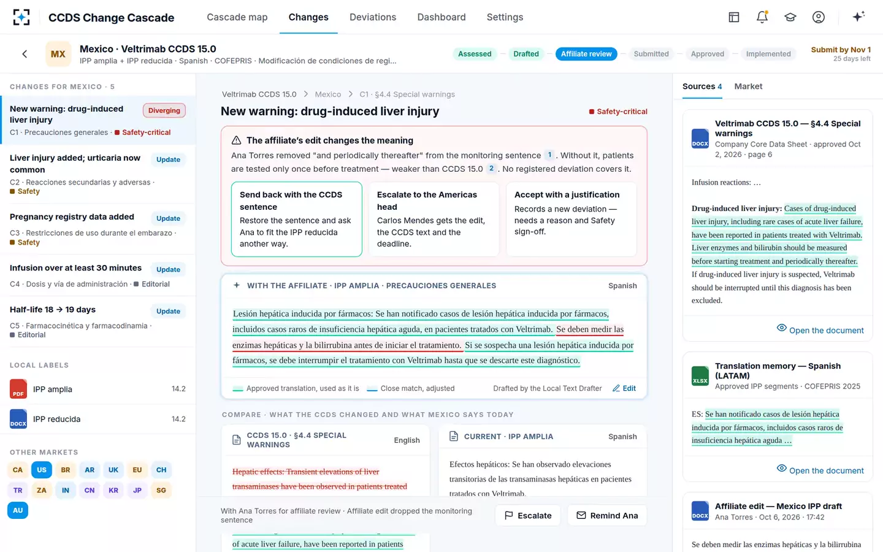This screenshot has height=552, width=883.
Task: Click reference marker 2 in the alert text
Action: tap(491, 169)
